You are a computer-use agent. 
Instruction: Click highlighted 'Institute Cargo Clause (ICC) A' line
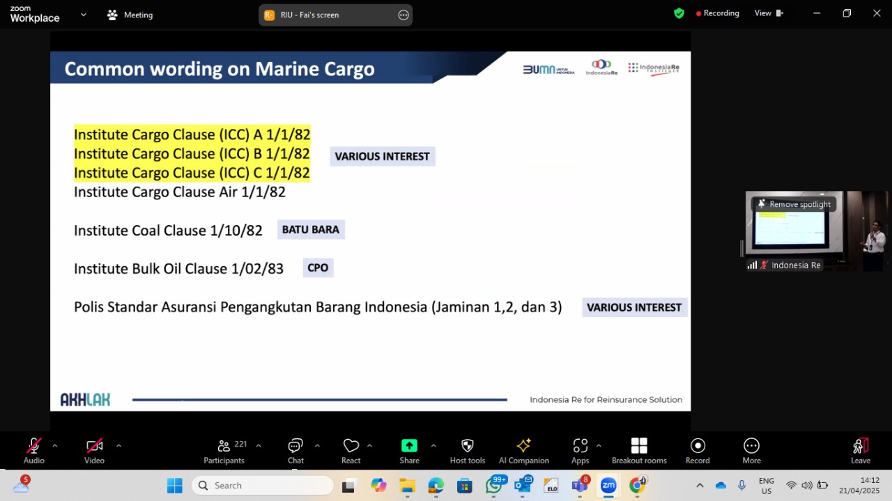[x=192, y=134]
